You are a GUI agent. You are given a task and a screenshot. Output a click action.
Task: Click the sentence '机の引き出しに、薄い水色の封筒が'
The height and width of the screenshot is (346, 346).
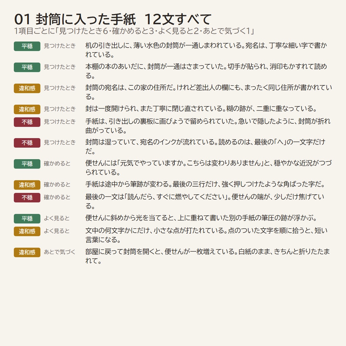(206, 50)
